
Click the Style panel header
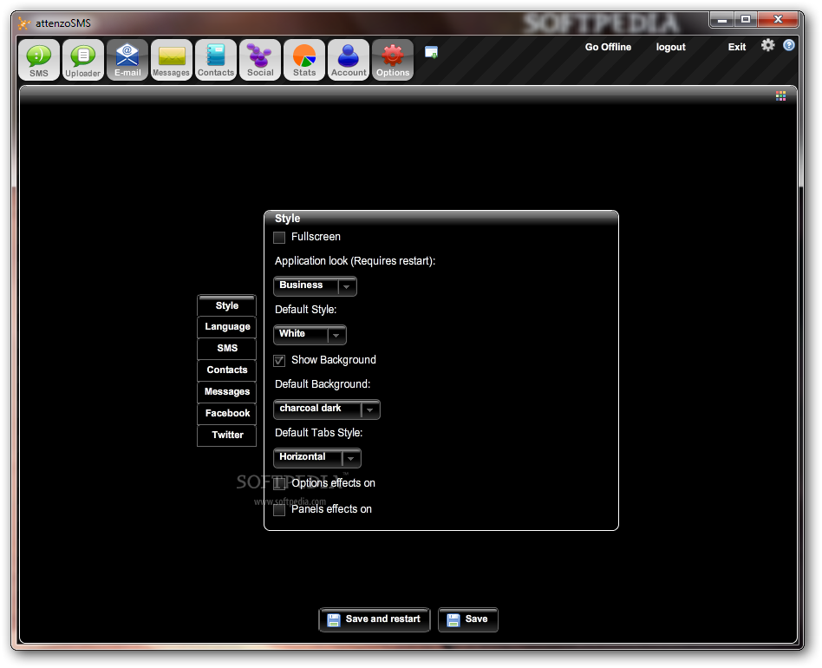(440, 219)
